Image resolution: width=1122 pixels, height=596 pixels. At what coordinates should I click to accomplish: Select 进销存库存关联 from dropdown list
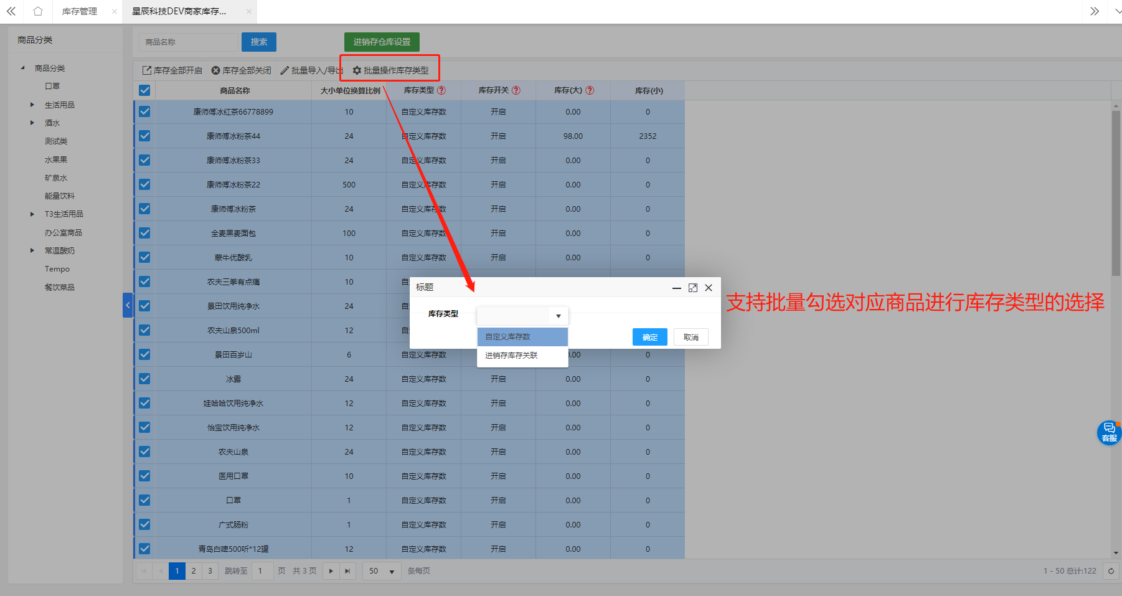coord(511,356)
